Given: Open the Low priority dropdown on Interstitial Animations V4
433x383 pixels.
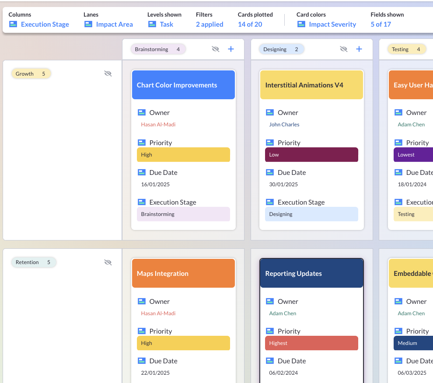Looking at the screenshot, I should coord(311,155).
